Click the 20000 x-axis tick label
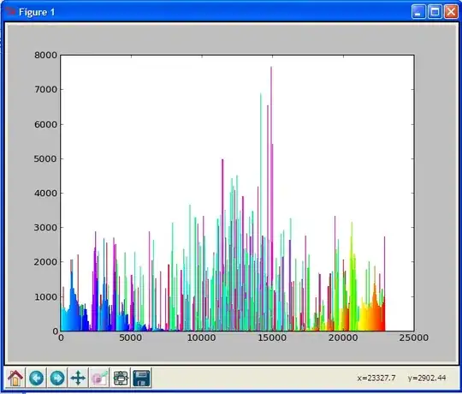Image resolution: width=462 pixels, height=394 pixels. click(343, 337)
